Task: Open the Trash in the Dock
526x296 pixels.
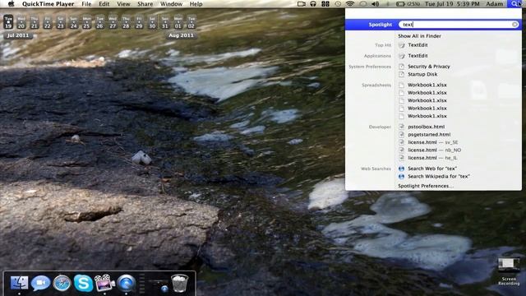Action: [179, 283]
